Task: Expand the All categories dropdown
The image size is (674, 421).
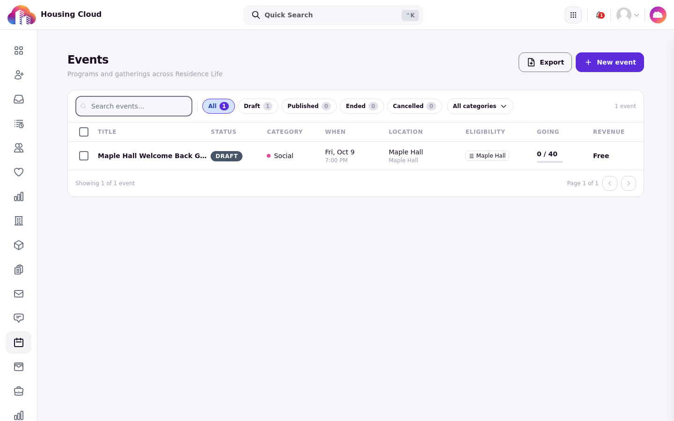Action: click(480, 106)
